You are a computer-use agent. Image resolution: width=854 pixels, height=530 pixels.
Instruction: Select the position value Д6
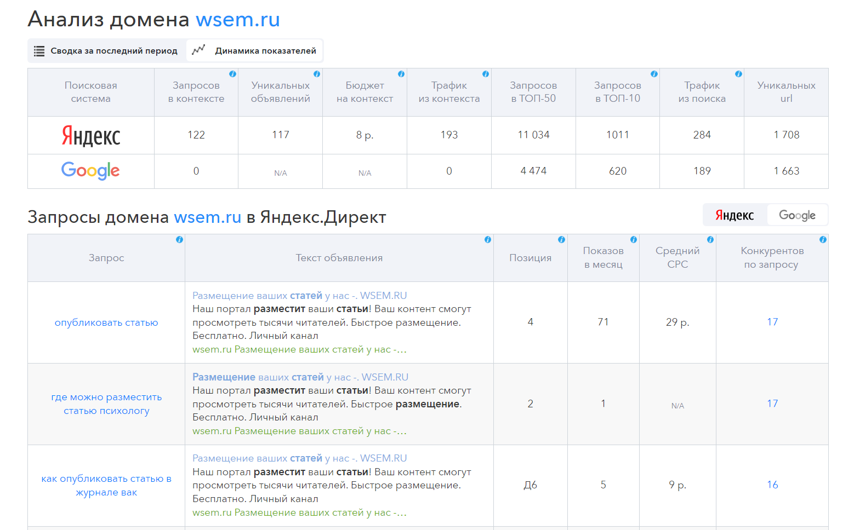point(531,485)
